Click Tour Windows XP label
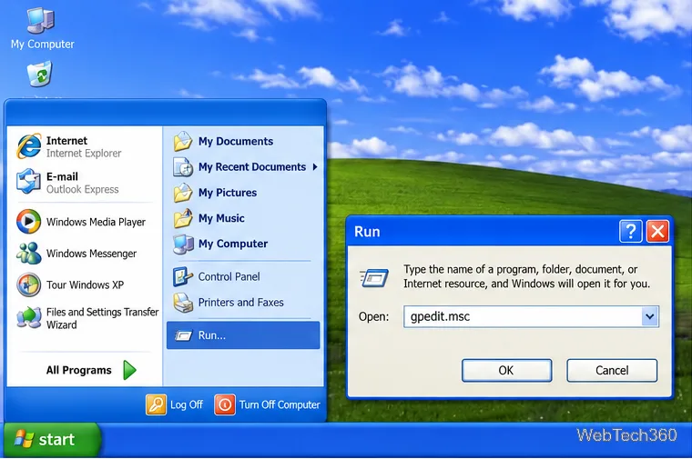Screen dimensions: 692x459 85,285
